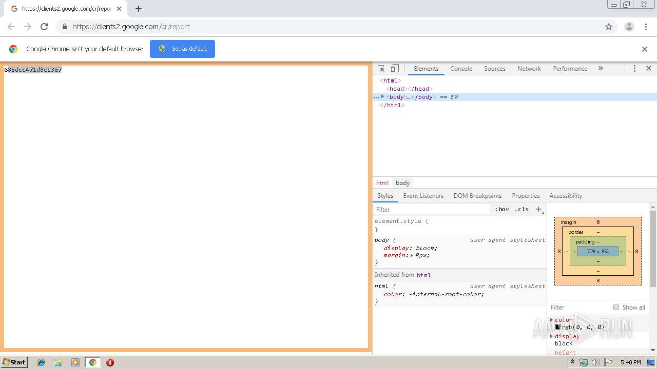Viewport: 657px width, 369px height.
Task: Focus the Styles filter input
Action: pos(431,209)
